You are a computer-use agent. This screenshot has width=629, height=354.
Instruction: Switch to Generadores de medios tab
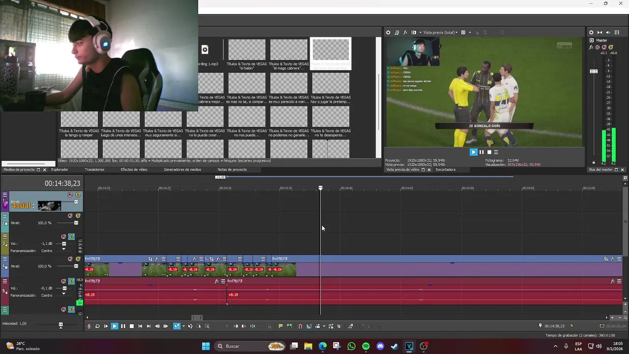(x=182, y=170)
